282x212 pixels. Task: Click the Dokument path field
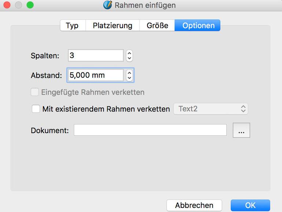(x=150, y=130)
